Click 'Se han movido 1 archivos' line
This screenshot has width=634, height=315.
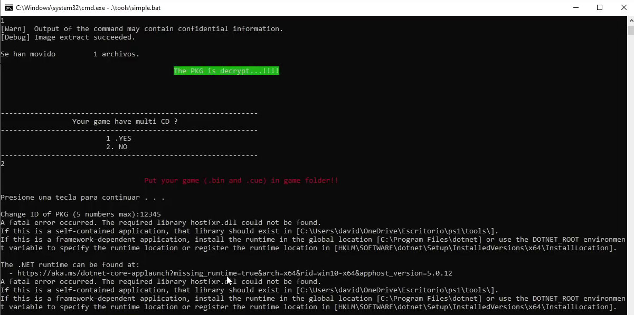(70, 54)
